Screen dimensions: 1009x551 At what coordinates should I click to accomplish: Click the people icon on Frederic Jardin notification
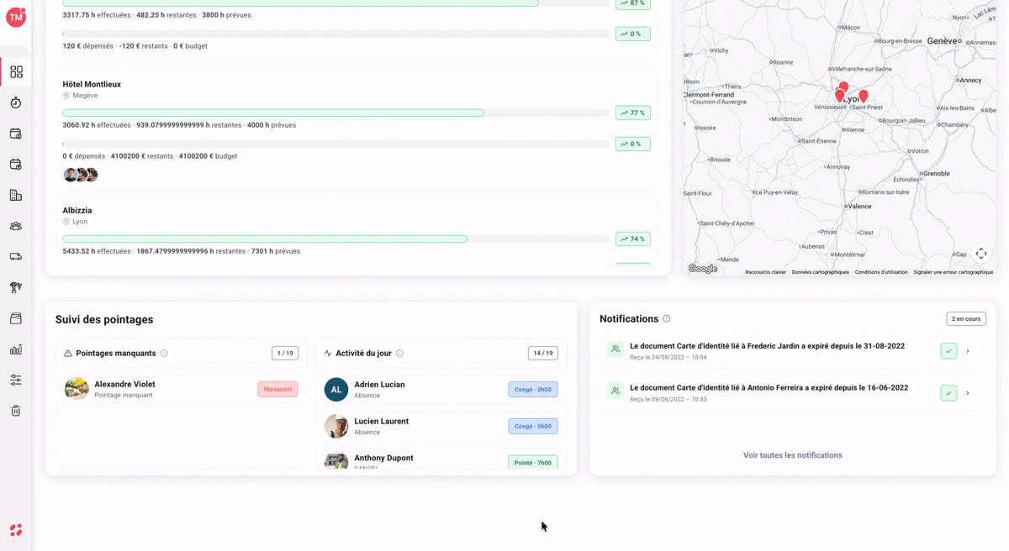click(615, 349)
